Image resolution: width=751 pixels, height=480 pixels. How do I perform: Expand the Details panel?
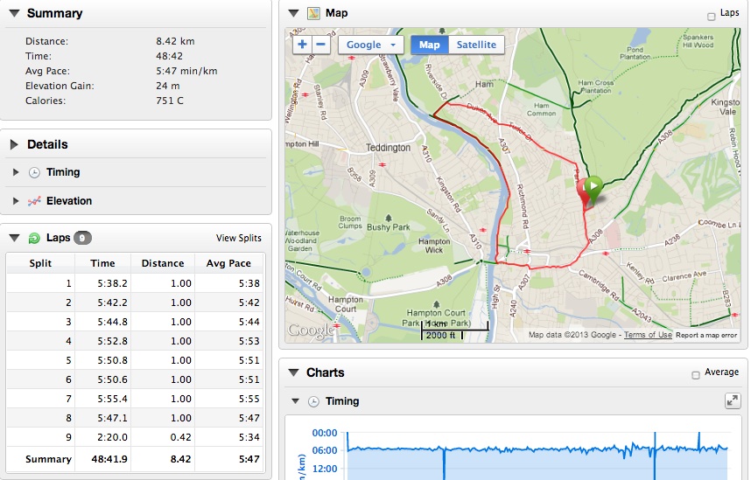[14, 145]
